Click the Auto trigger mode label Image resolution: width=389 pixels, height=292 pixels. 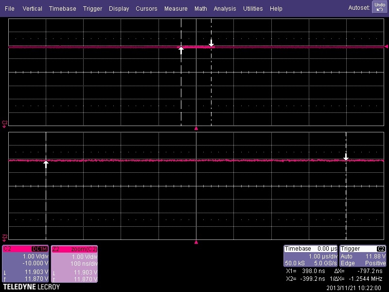click(346, 256)
